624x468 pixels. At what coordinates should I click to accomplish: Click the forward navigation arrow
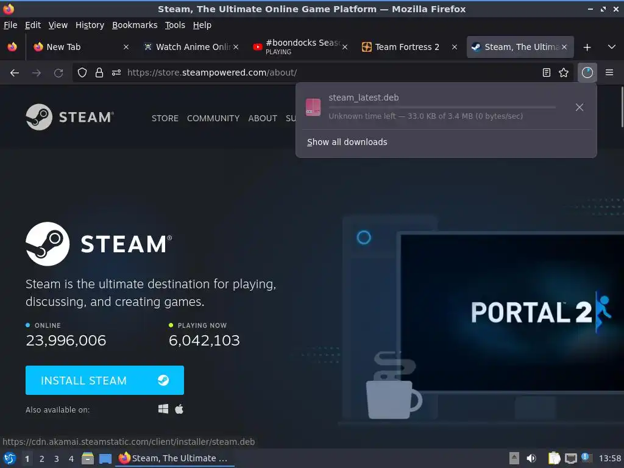coord(37,73)
